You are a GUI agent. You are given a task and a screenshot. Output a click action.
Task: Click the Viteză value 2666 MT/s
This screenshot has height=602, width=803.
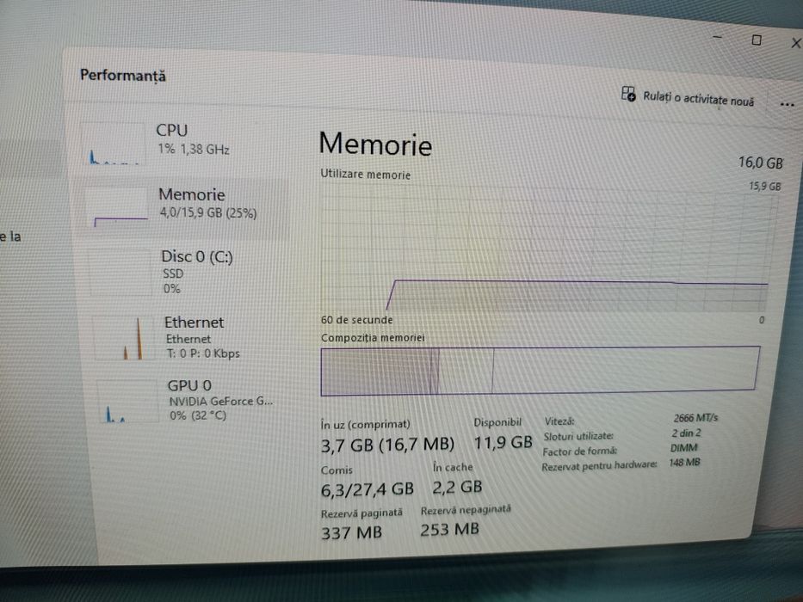(695, 418)
